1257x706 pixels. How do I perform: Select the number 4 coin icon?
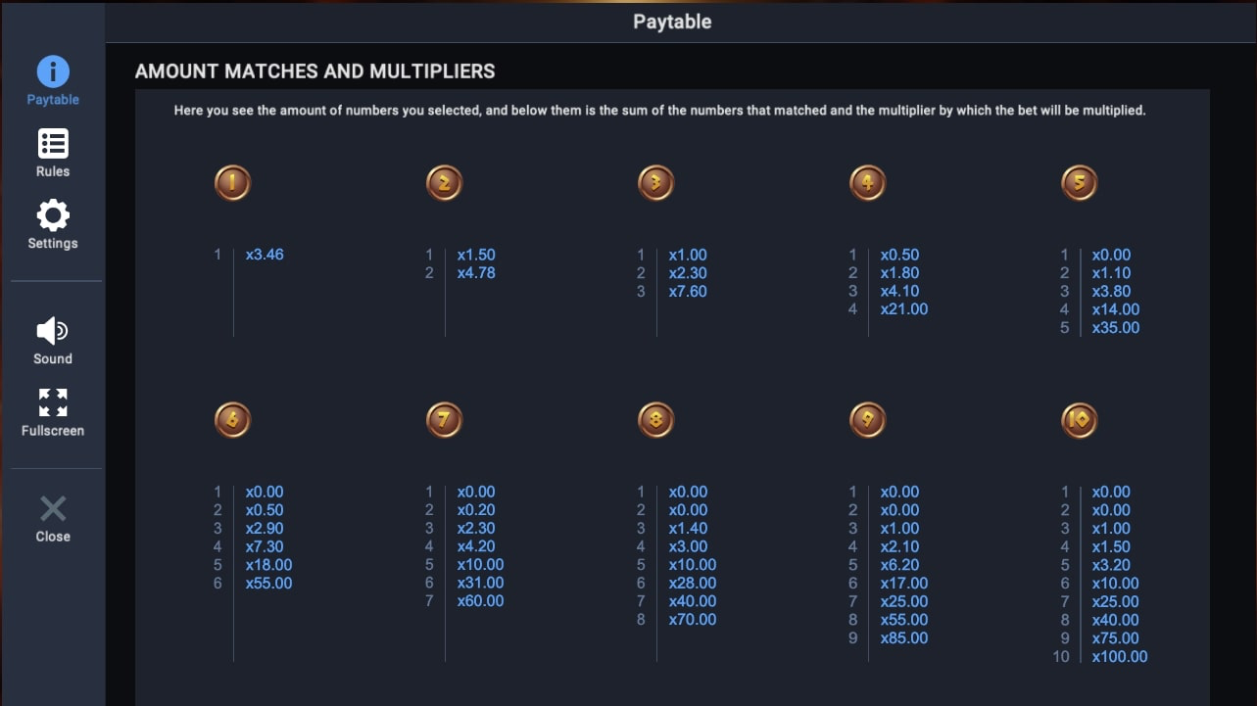coord(867,182)
